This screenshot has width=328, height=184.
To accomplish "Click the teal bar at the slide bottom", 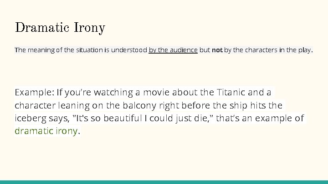I will click(164, 182).
